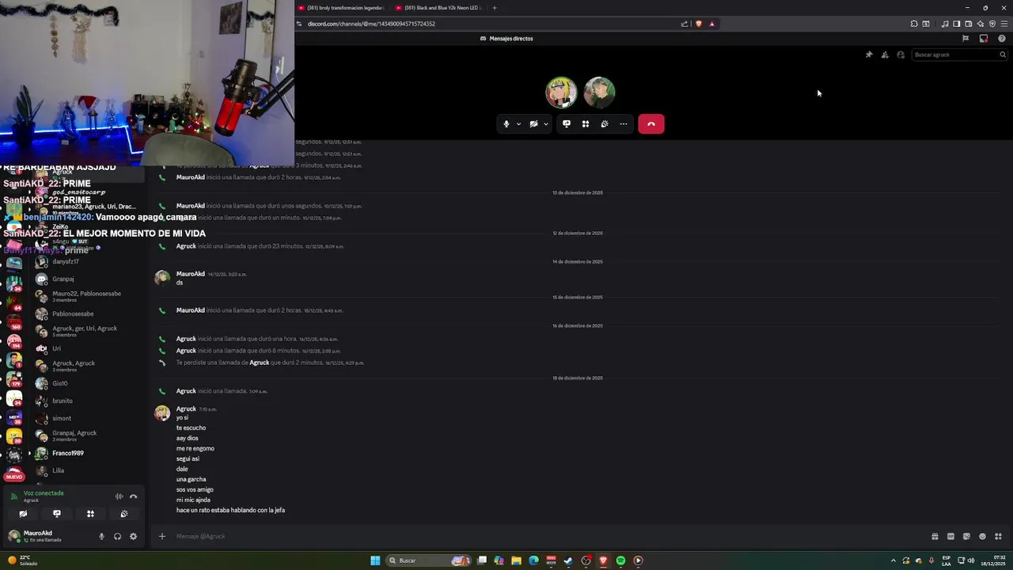Open emoji picker
This screenshot has width=1013, height=570.
pyautogui.click(x=982, y=536)
